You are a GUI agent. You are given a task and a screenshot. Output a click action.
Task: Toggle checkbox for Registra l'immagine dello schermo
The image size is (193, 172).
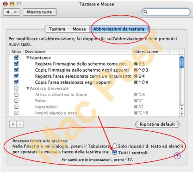(16, 64)
